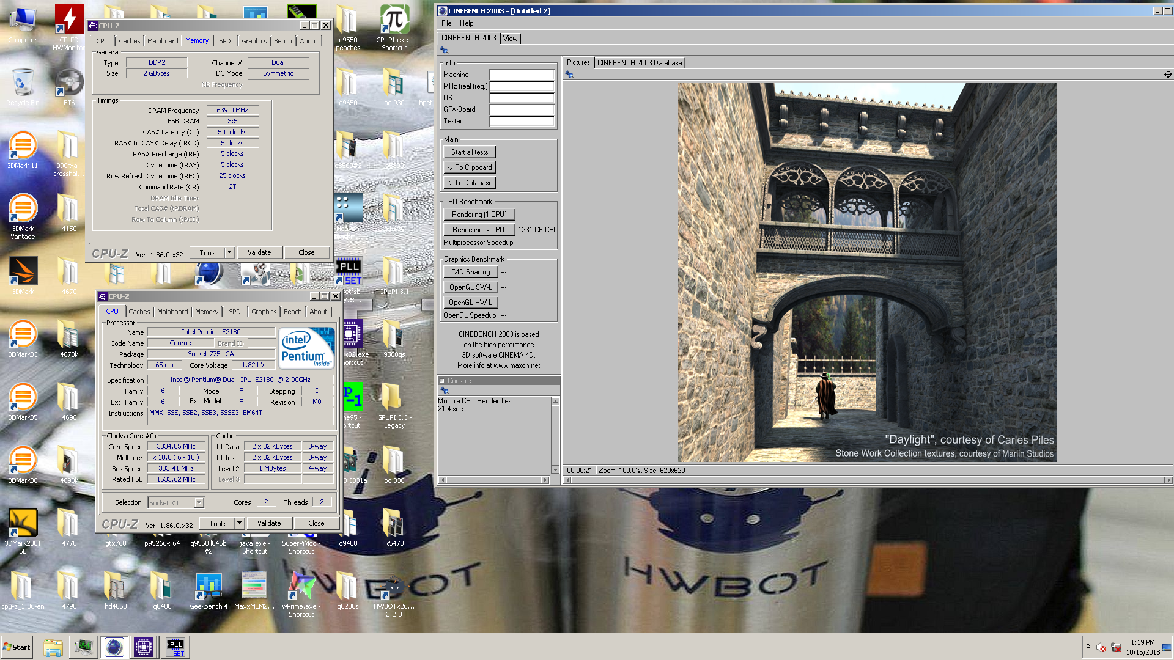1174x660 pixels.
Task: Open Geekbench 4 desktop icon
Action: pyautogui.click(x=209, y=591)
